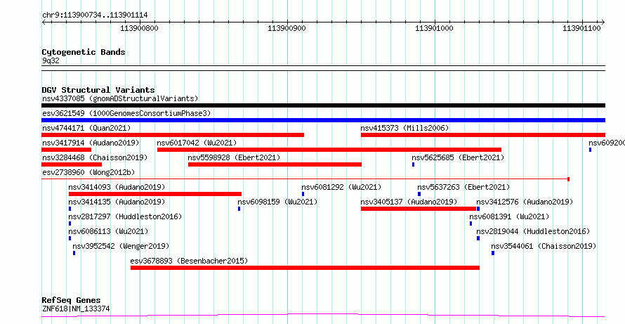Click nsv3417914 (Audano2019) label
Viewport: 625px width, 324px height.
(91, 143)
